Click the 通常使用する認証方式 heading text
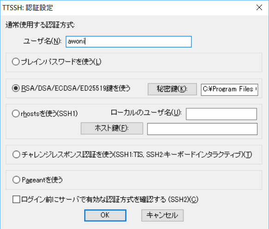Image resolution: width=269 pixels, height=229 pixels. [40, 25]
